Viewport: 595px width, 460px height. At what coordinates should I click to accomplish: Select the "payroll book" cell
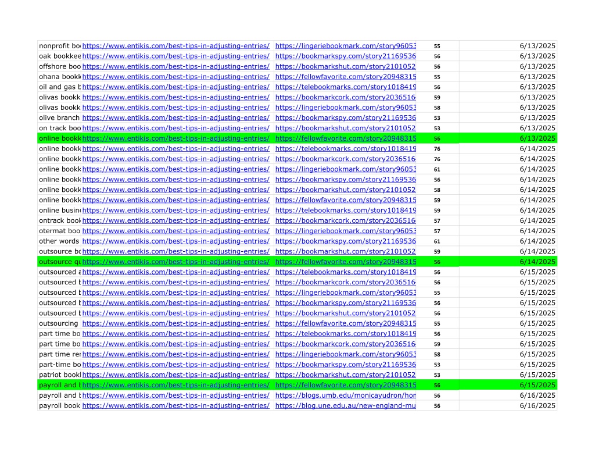60,405
